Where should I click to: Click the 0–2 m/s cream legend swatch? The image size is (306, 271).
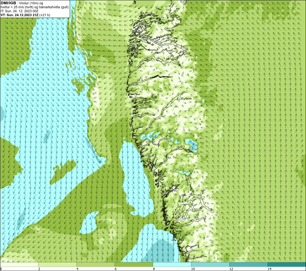19,264
